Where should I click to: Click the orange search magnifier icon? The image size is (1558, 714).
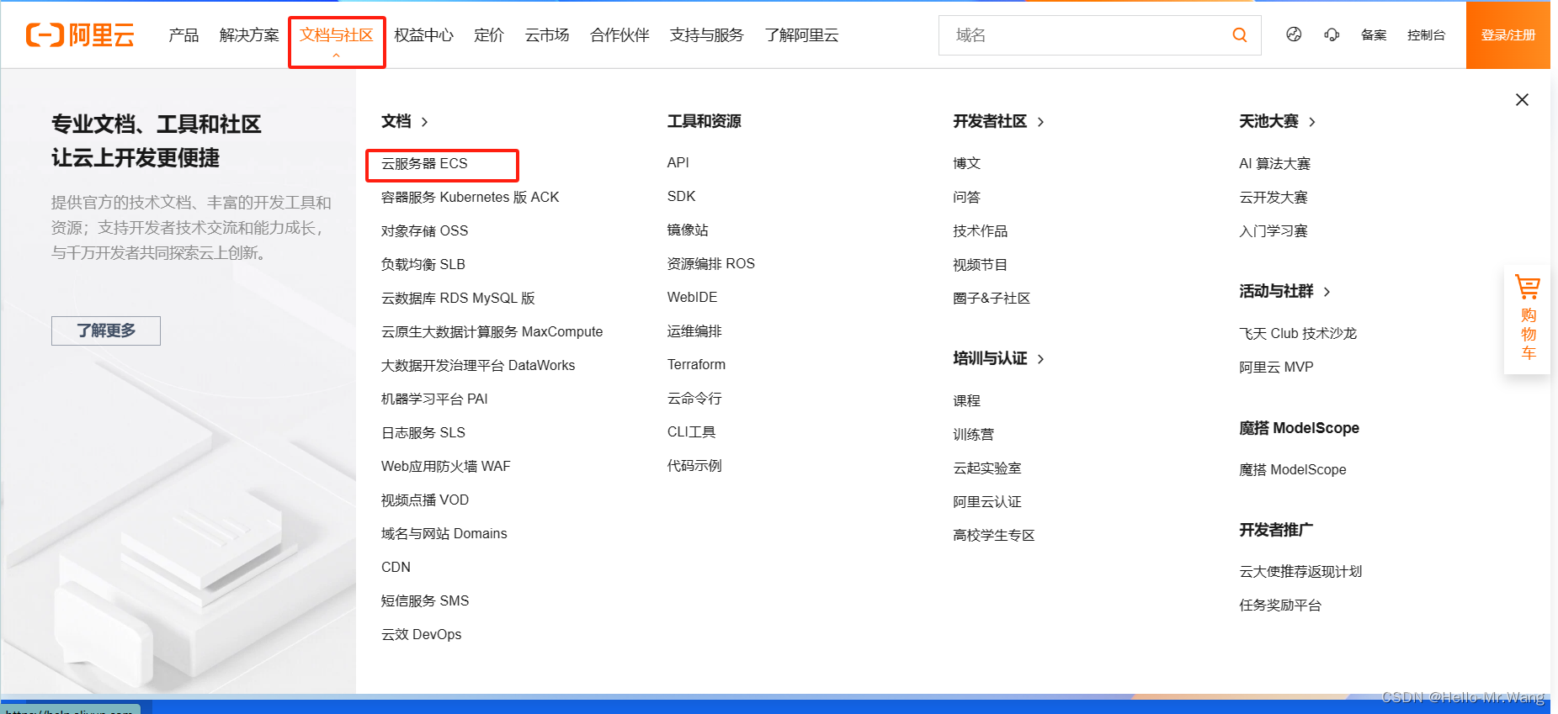click(1239, 34)
